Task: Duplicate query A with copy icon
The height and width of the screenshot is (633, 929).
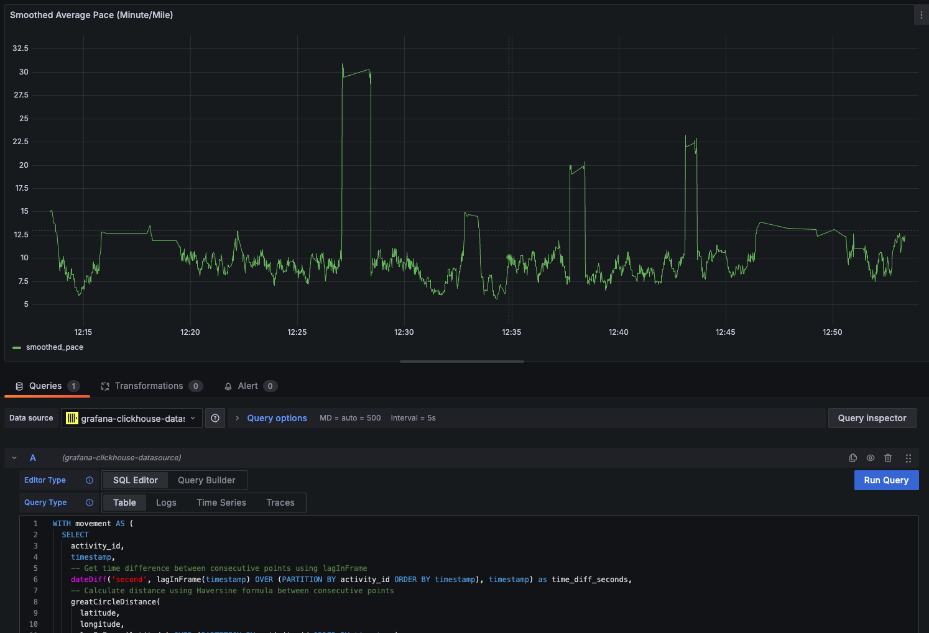Action: 853,458
